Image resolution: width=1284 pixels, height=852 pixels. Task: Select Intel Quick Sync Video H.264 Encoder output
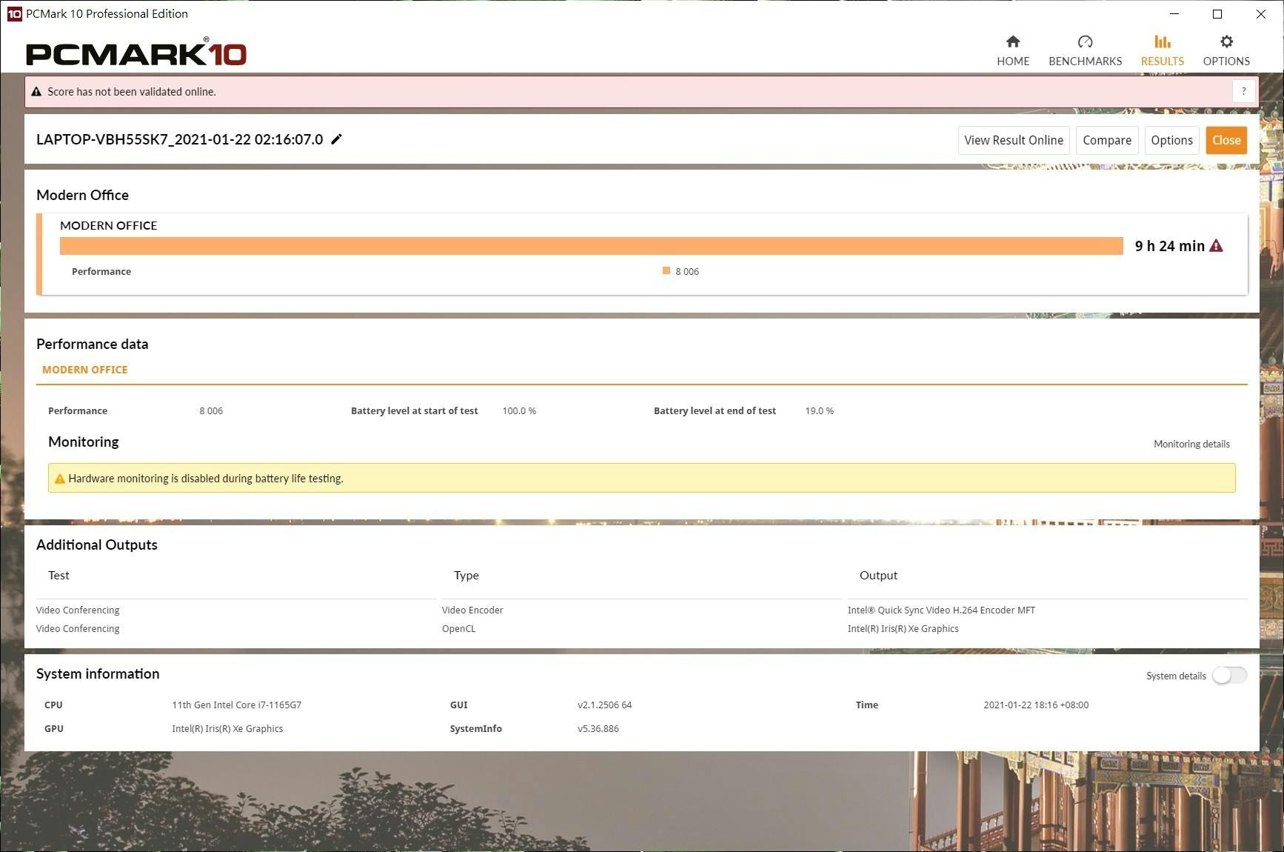coord(941,610)
